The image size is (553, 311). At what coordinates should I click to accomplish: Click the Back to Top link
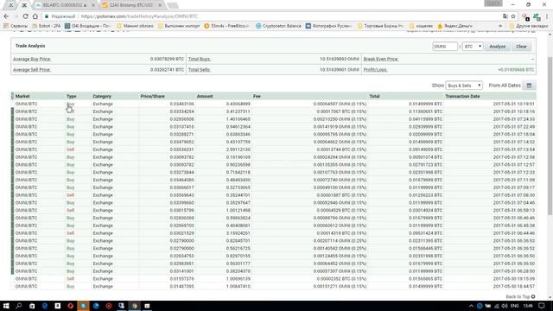[518, 296]
